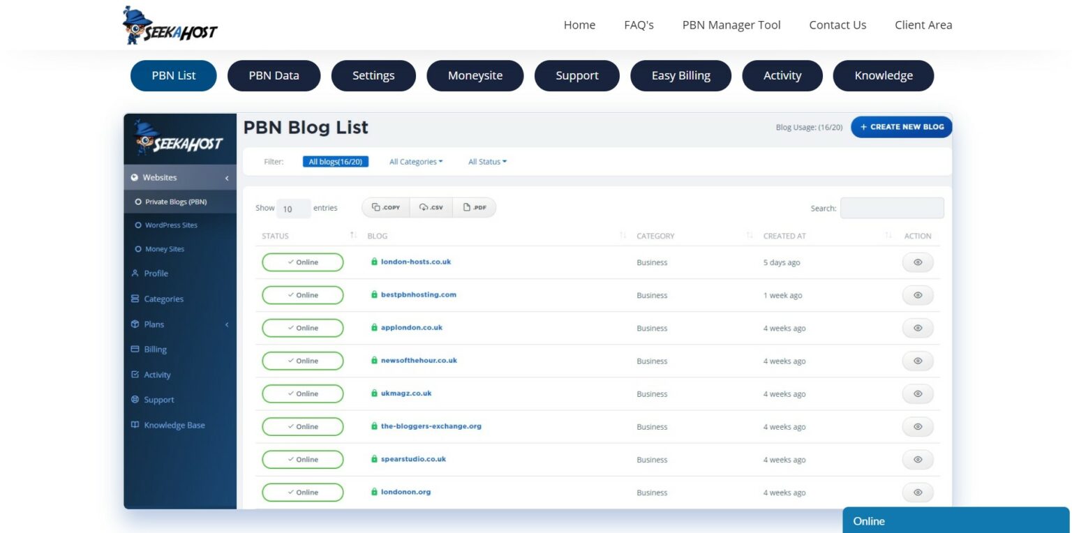Click inside the Search field
1072x533 pixels.
(892, 208)
